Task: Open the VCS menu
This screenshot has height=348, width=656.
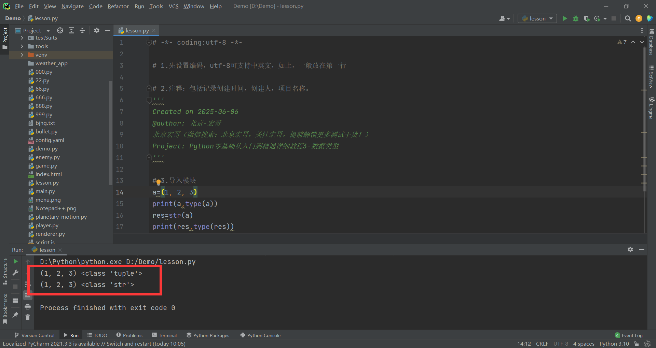Action: coord(174,6)
